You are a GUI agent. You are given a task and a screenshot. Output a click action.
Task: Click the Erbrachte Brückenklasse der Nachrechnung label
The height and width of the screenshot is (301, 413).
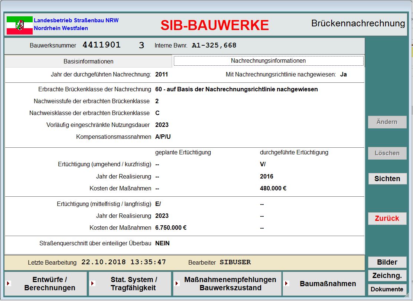[x=95, y=89]
